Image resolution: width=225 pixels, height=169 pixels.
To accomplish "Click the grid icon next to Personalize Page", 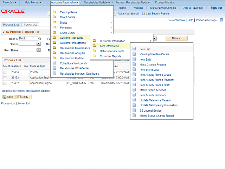I will [221, 20].
